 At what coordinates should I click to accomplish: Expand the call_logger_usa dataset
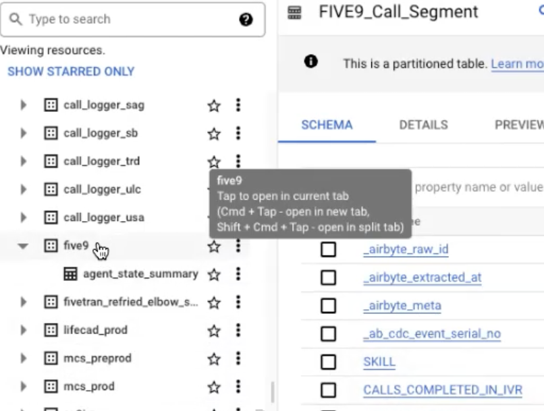point(23,218)
